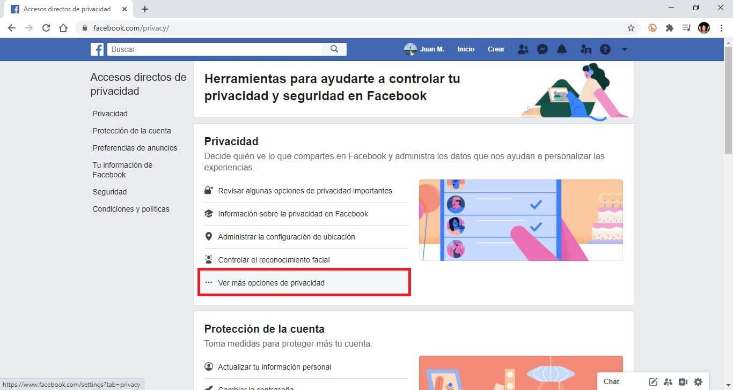The width and height of the screenshot is (733, 390).
Task: Open the extensions puzzle icon
Action: [670, 28]
